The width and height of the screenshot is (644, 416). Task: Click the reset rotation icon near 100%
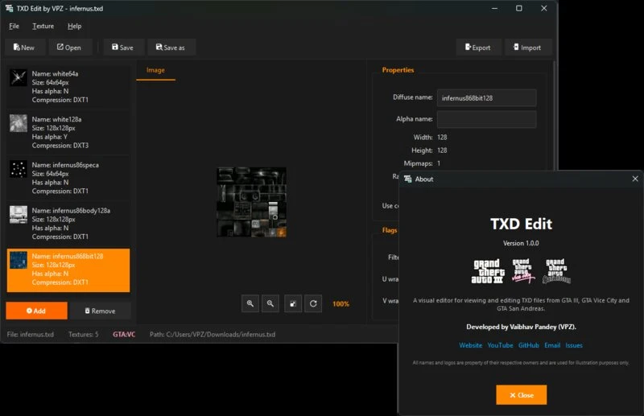pos(313,304)
